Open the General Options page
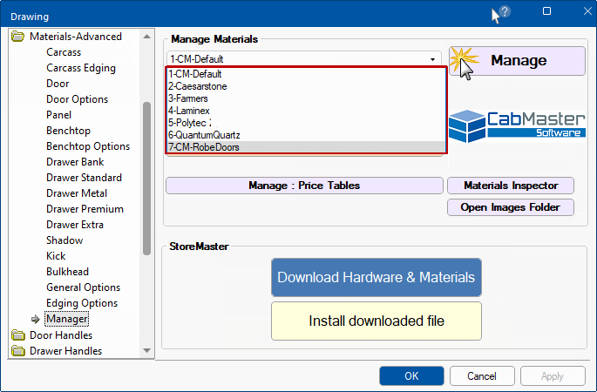 pos(84,287)
